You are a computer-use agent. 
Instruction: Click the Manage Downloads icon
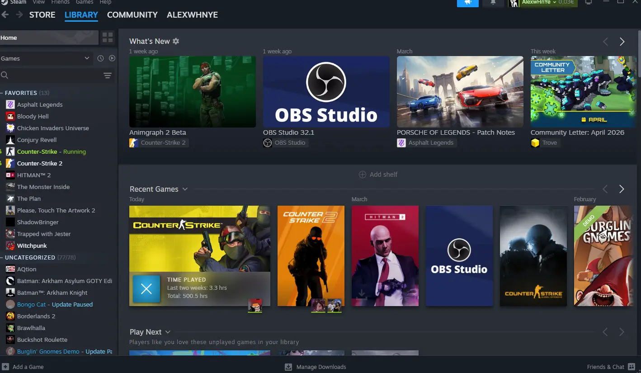[288, 367]
